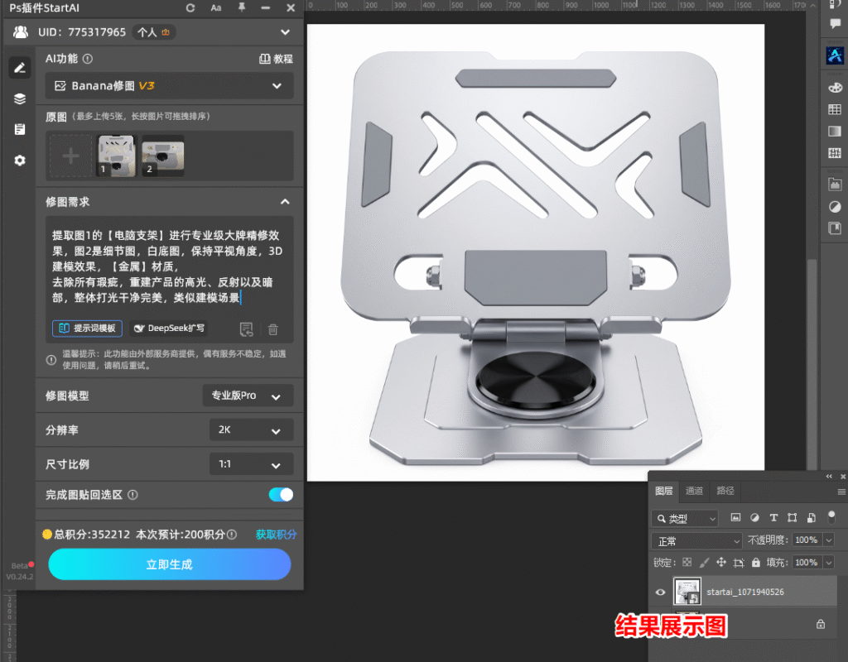Click the 获取积分 link
This screenshot has width=848, height=662.
coord(276,535)
